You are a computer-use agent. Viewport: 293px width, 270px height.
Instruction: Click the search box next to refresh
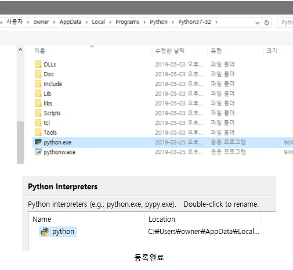point(285,23)
